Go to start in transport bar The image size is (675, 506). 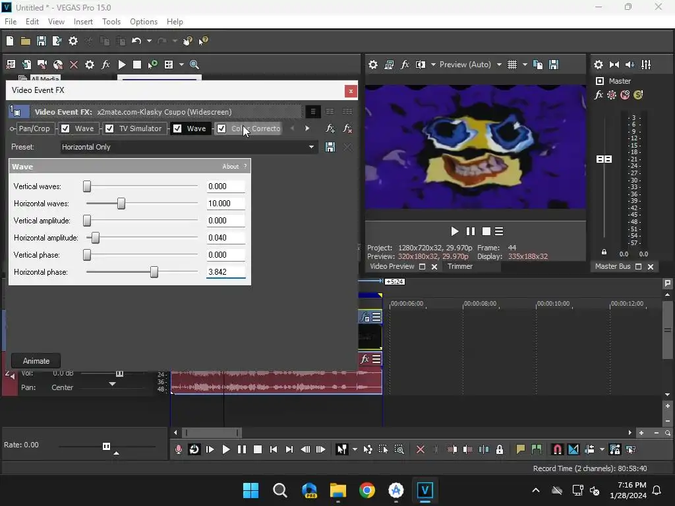(x=274, y=449)
